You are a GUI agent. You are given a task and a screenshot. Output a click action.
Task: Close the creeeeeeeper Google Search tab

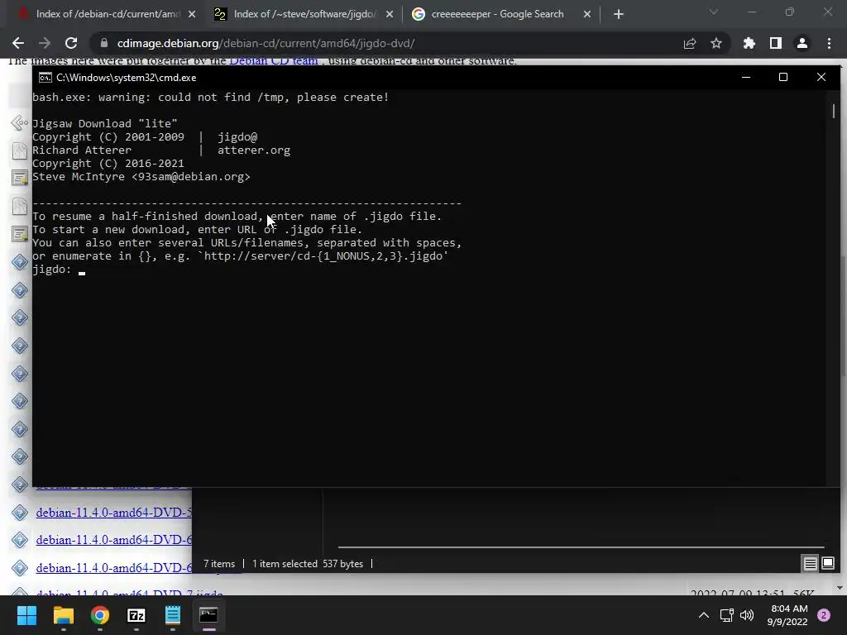[587, 14]
